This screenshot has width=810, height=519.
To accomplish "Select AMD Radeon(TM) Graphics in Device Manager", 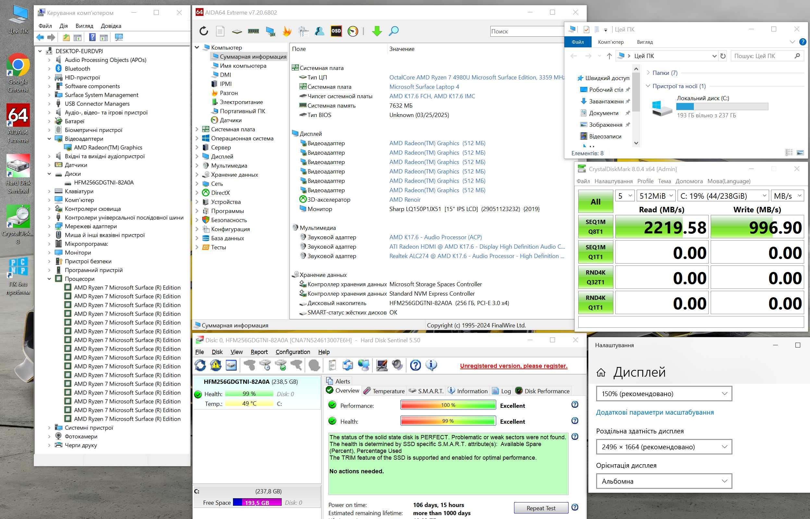I will coord(108,147).
